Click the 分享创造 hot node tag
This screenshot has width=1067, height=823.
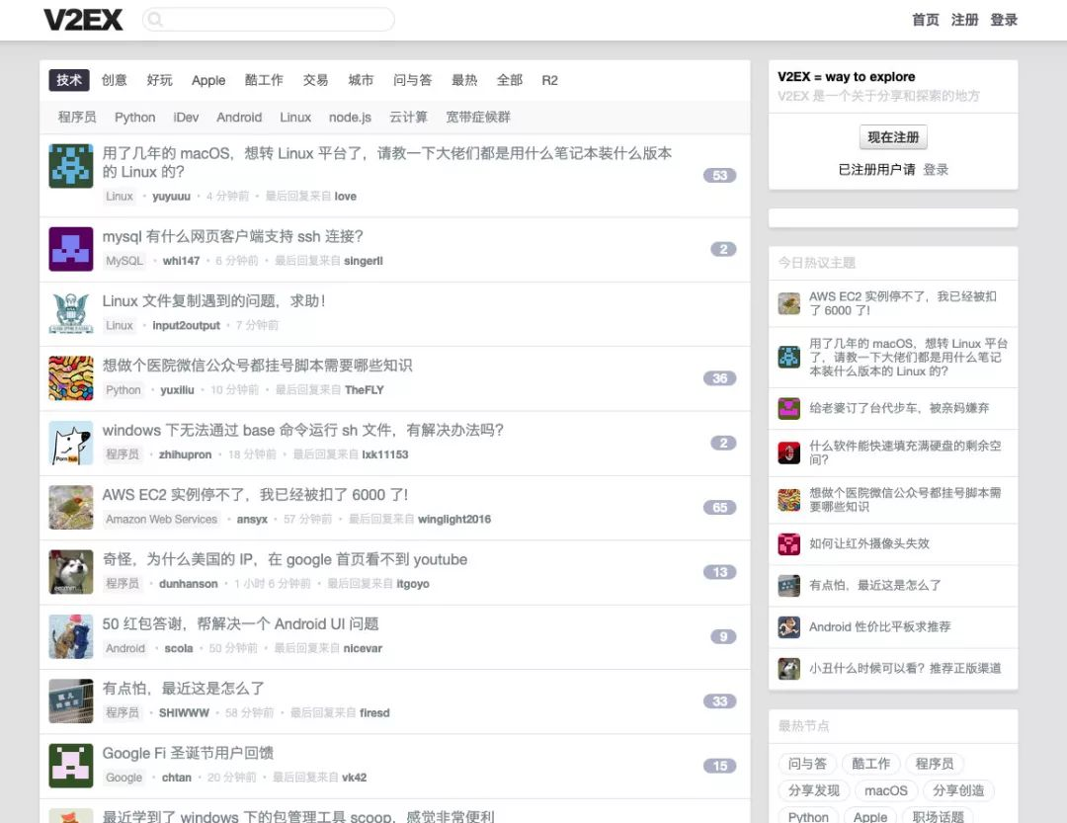pos(958,790)
